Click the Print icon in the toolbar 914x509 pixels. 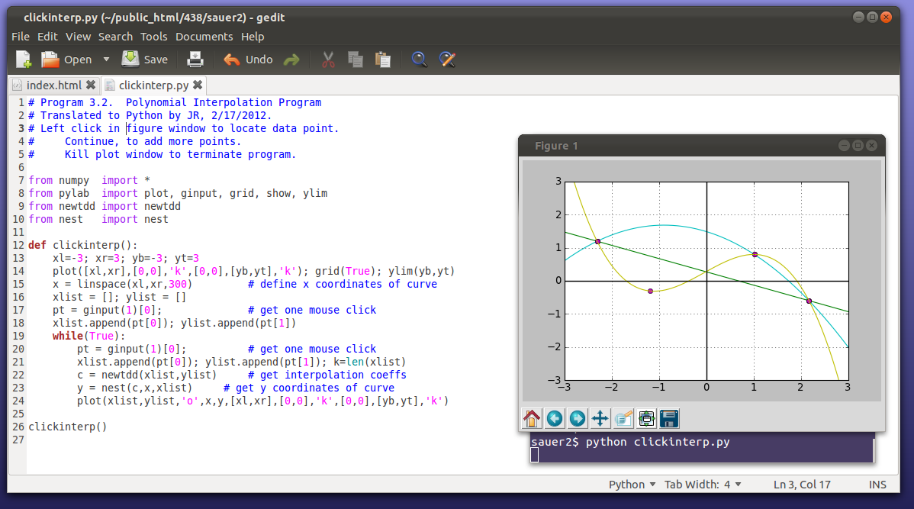(195, 60)
